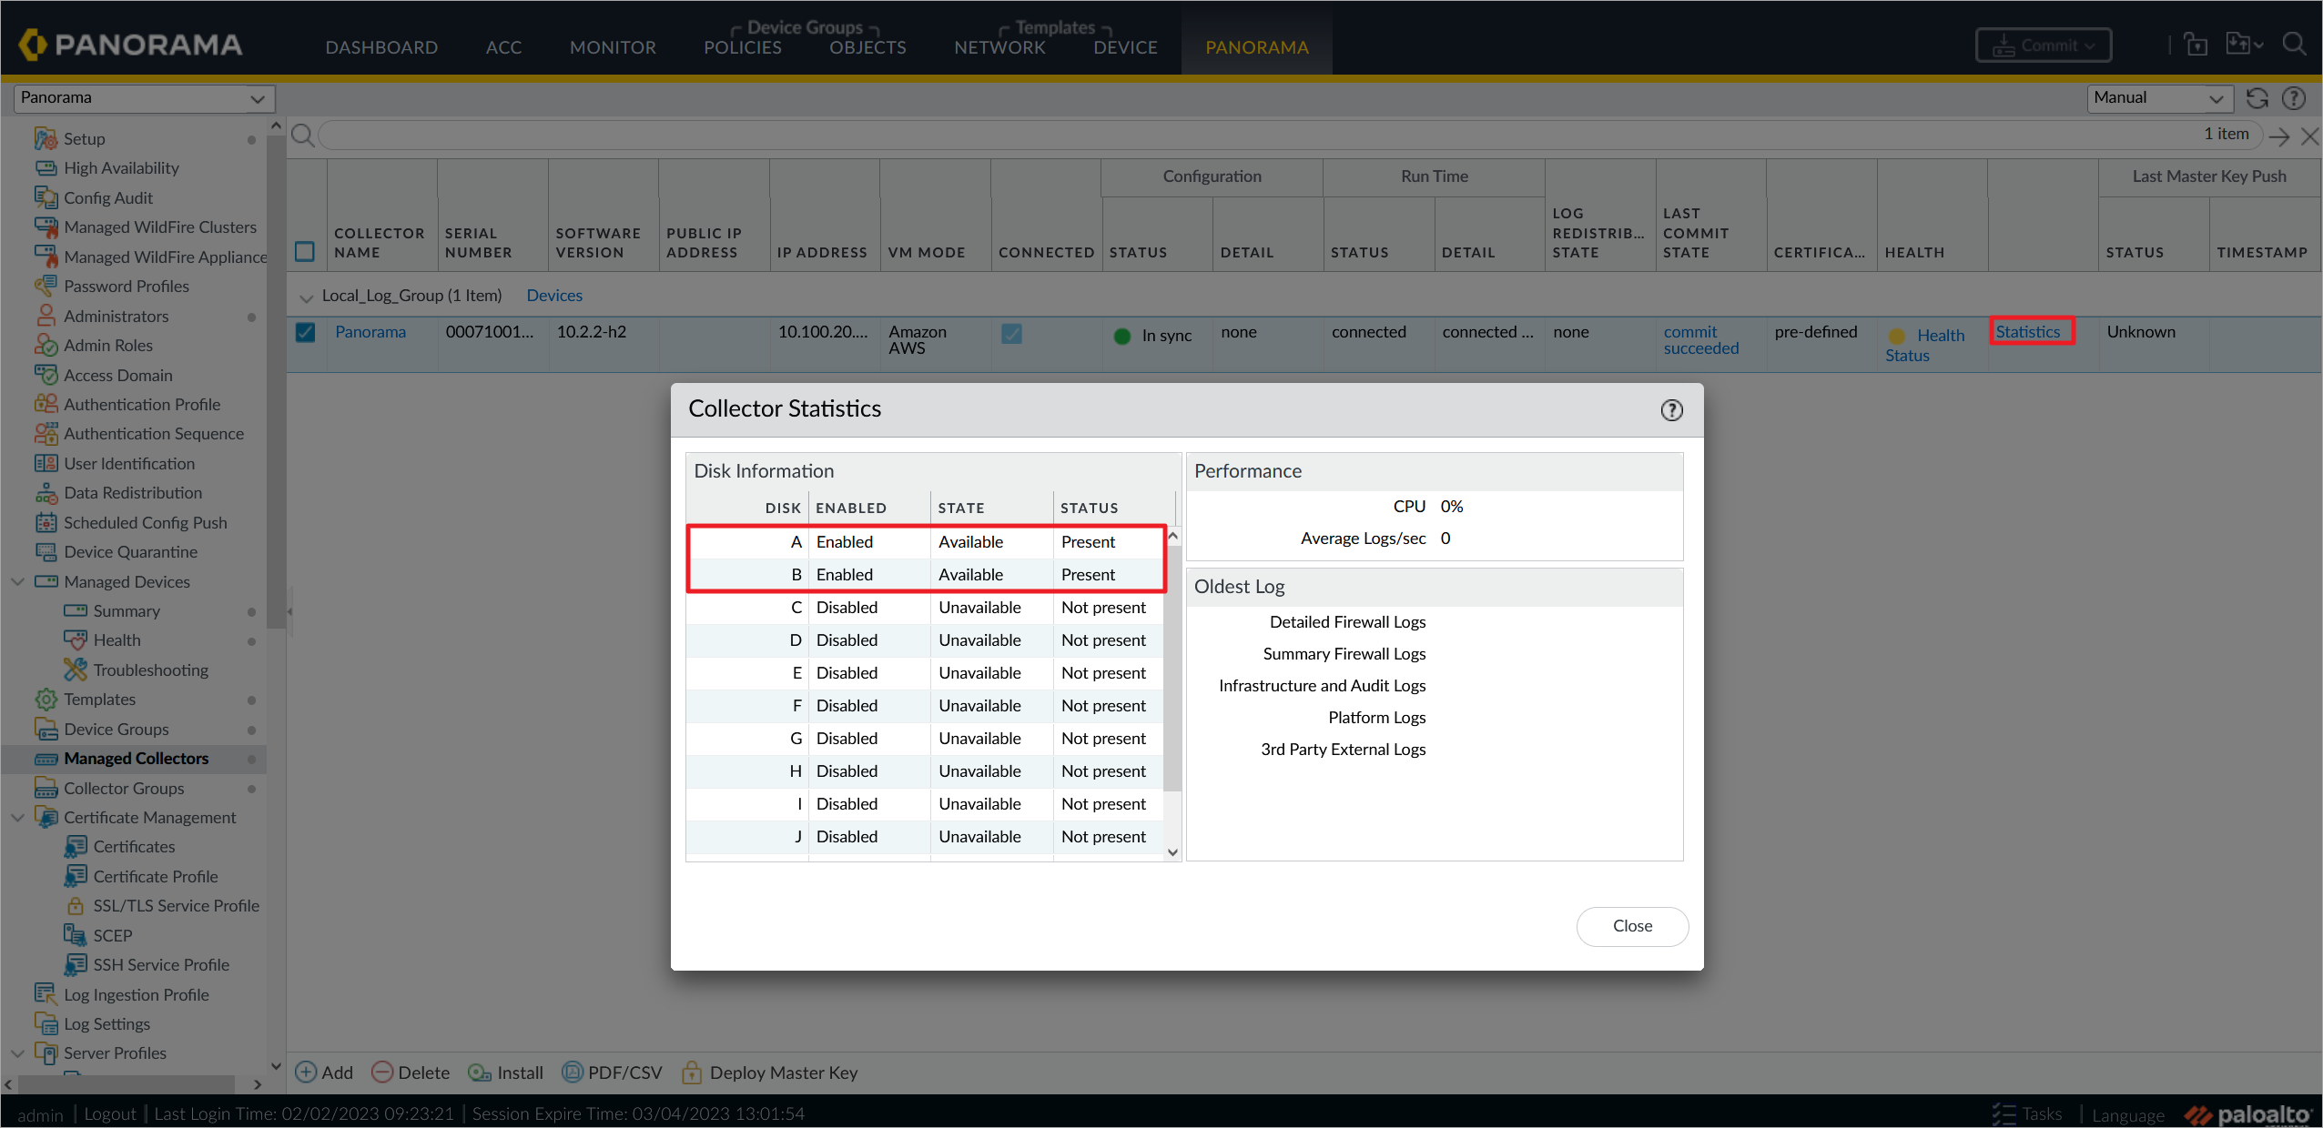Viewport: 2323px width, 1128px height.
Task: Click the Install icon
Action: pyautogui.click(x=479, y=1073)
